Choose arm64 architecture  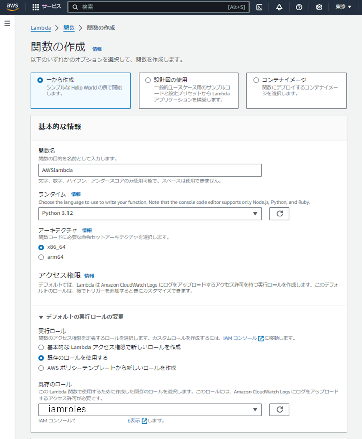(41, 257)
